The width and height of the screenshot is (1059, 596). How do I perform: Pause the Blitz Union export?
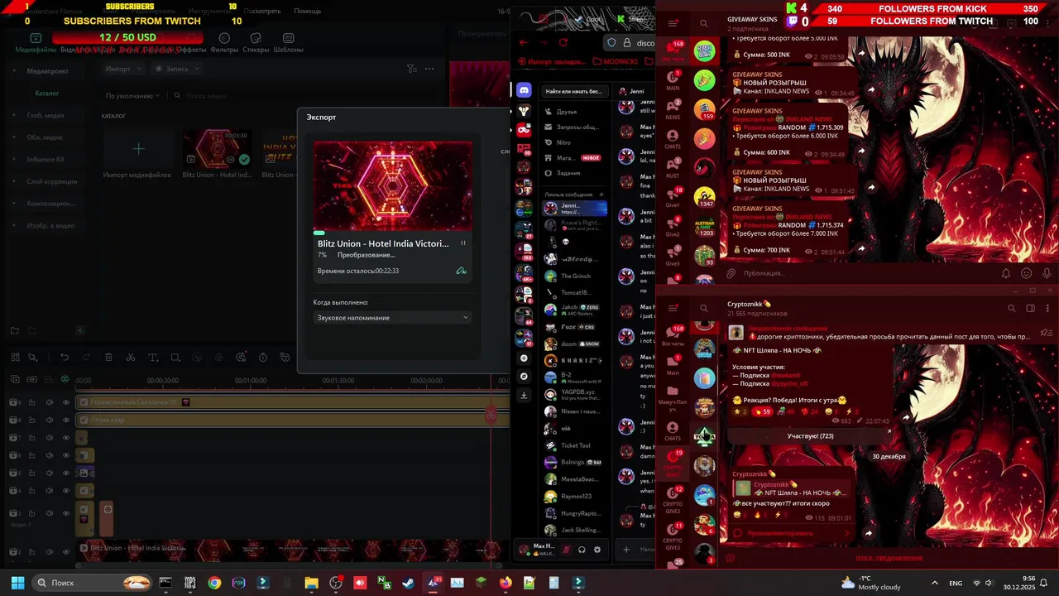tap(462, 243)
